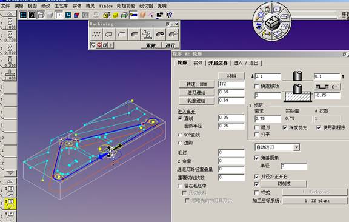Click the red stop icon in Machining toolbar

[99, 45]
